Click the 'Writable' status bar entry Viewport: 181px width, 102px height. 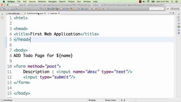point(92,100)
